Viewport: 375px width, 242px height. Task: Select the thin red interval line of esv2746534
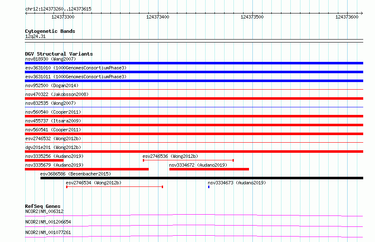[115, 187]
